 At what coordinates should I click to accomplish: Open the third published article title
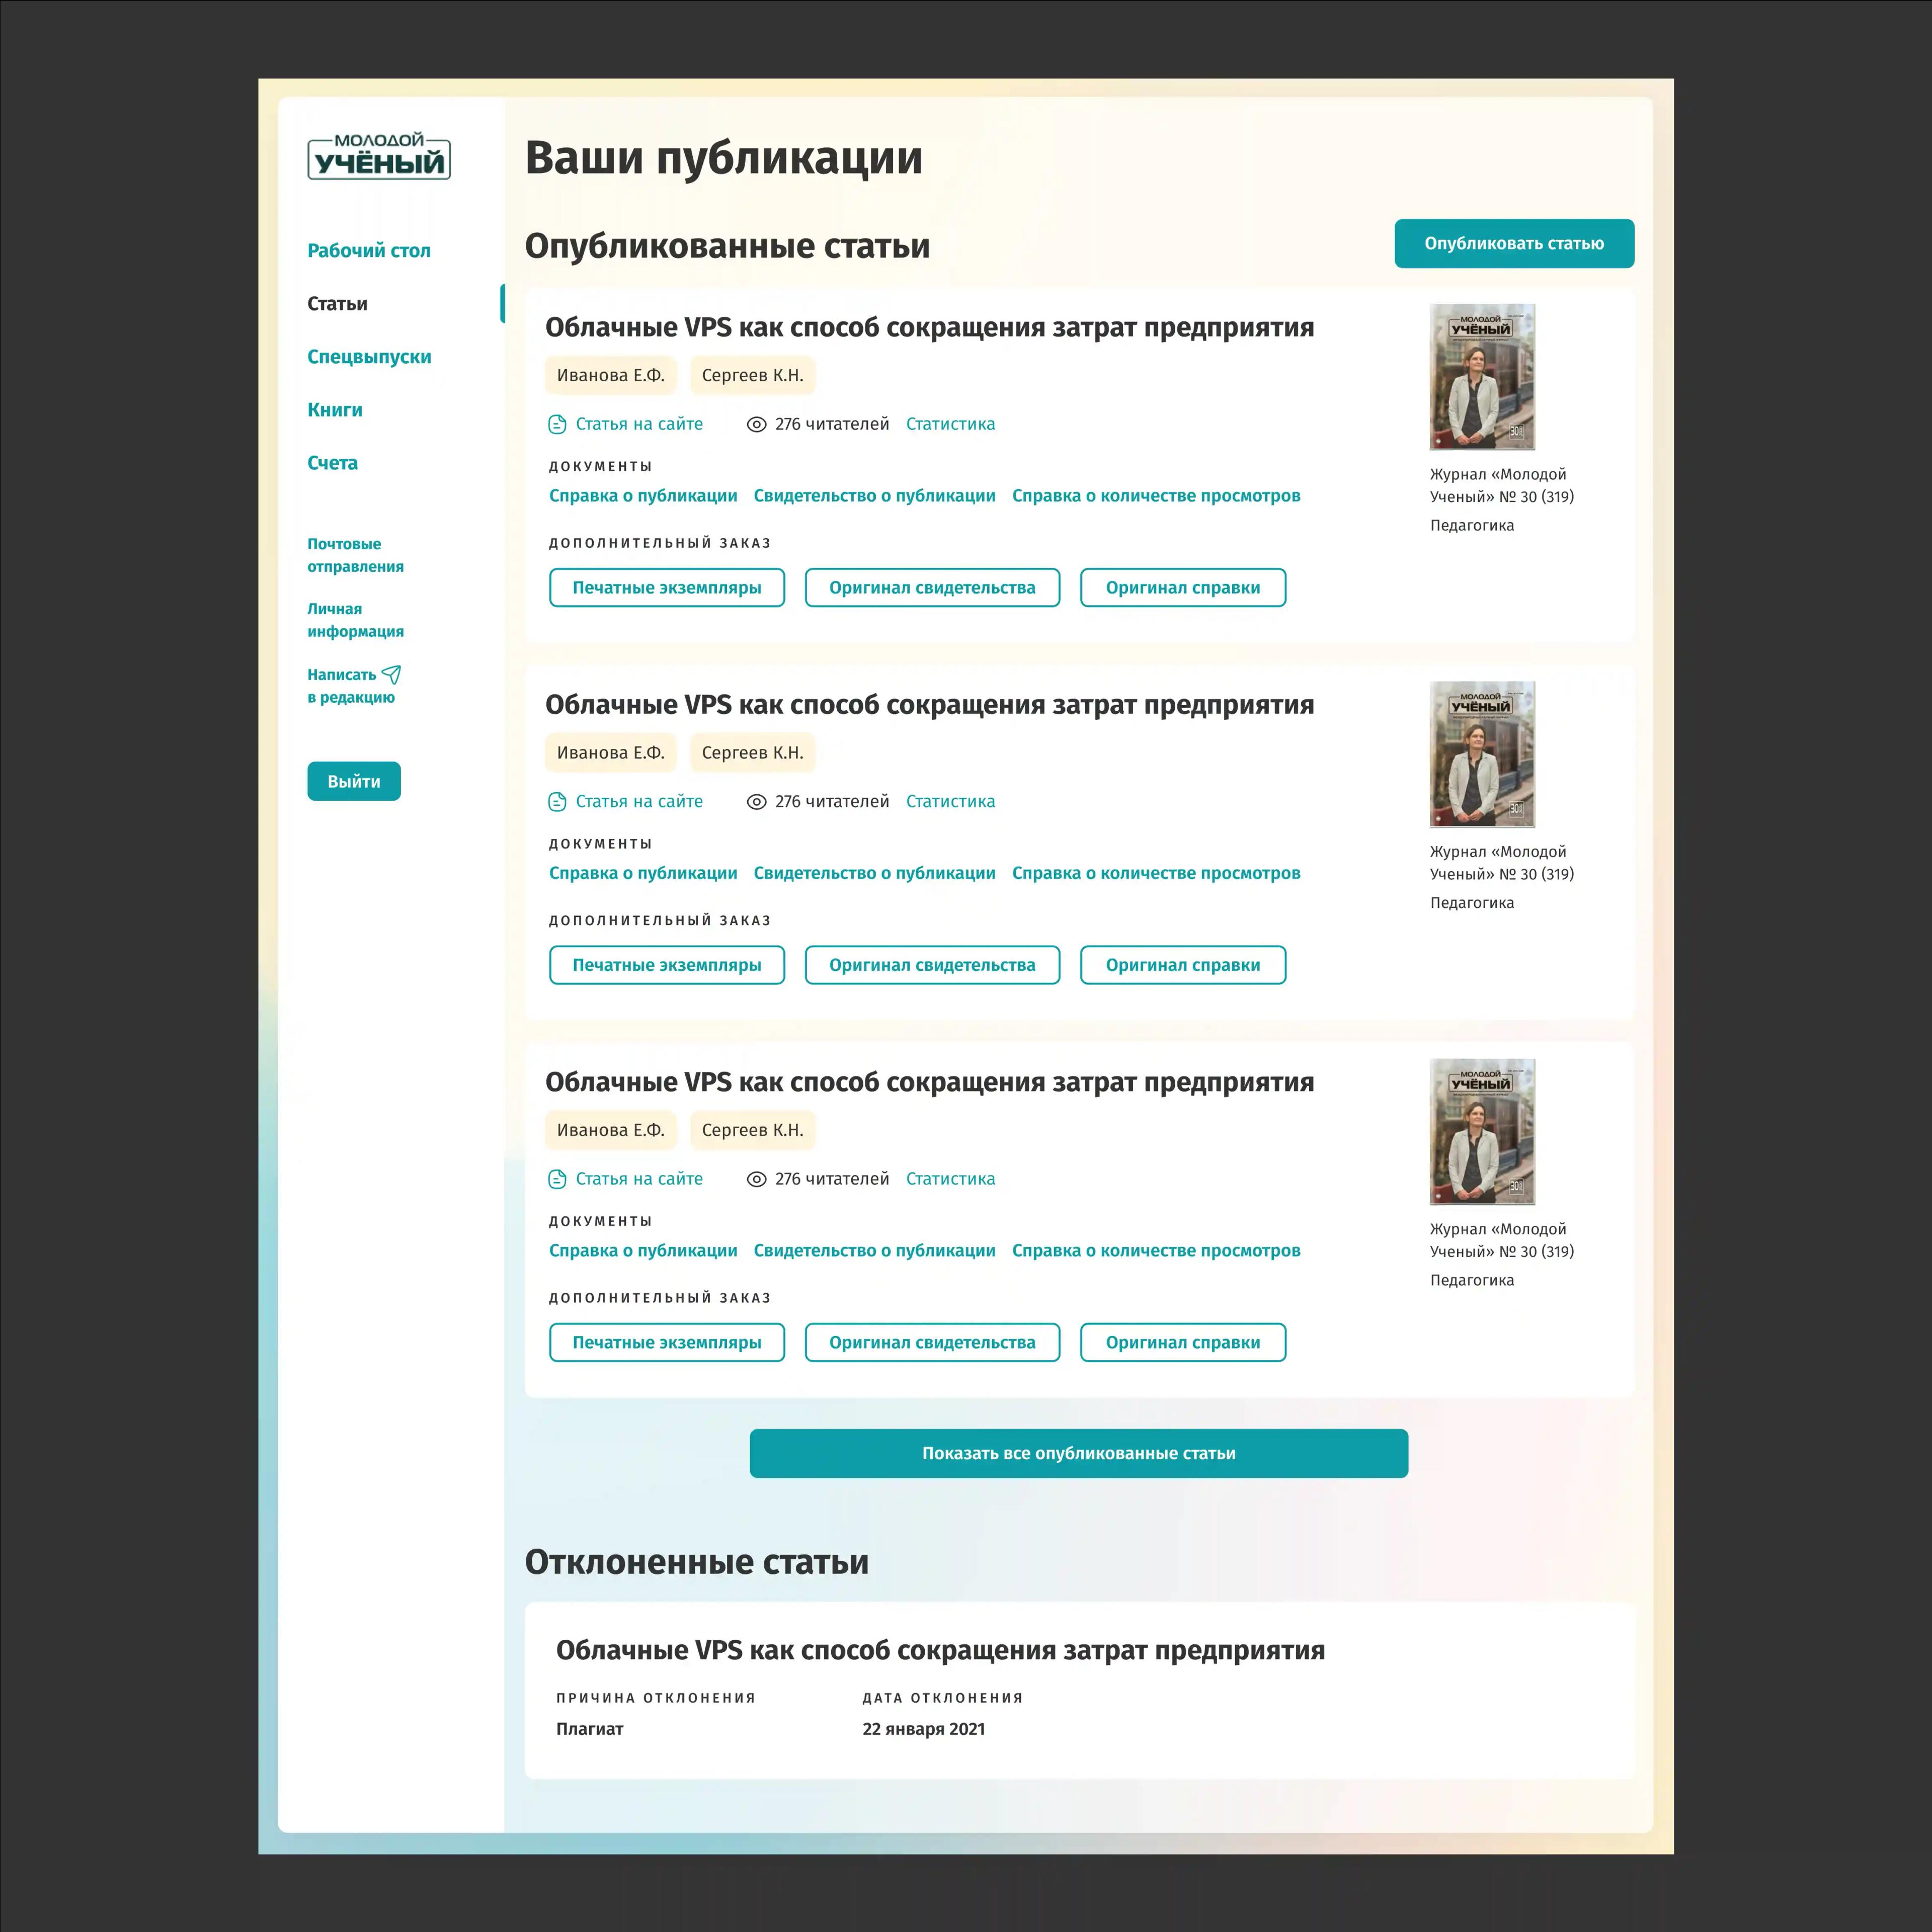pos(929,1082)
